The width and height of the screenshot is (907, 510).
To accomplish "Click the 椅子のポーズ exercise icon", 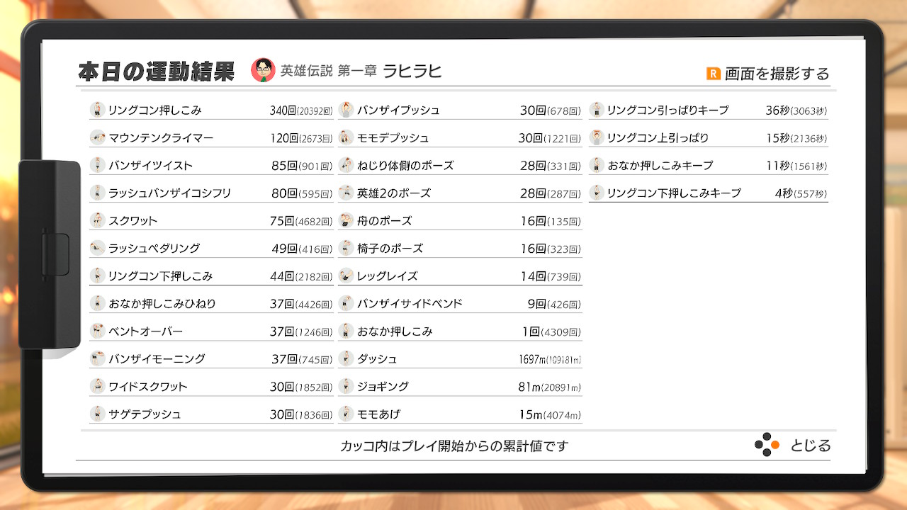I will (346, 248).
